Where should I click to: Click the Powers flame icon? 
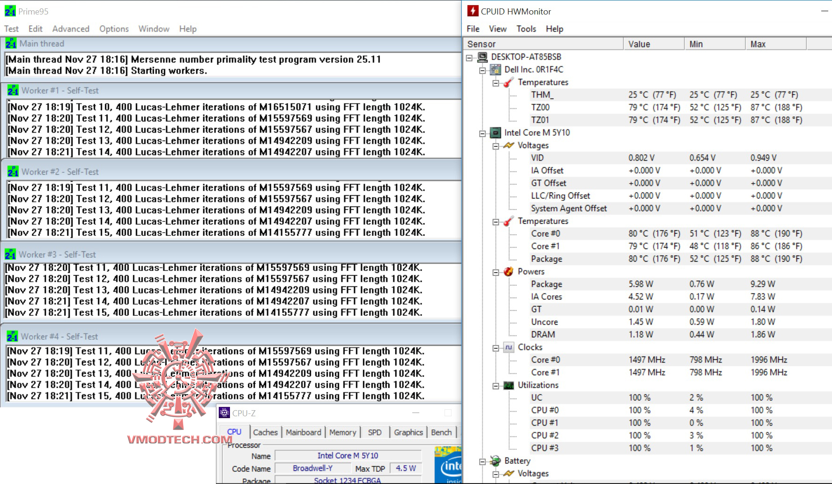tap(509, 271)
